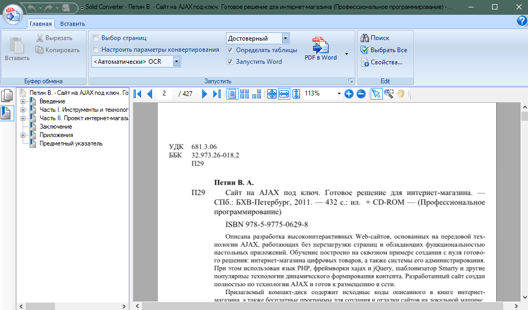Open the Автоматически OCR dropdown
The width and height of the screenshot is (528, 310).
click(176, 62)
